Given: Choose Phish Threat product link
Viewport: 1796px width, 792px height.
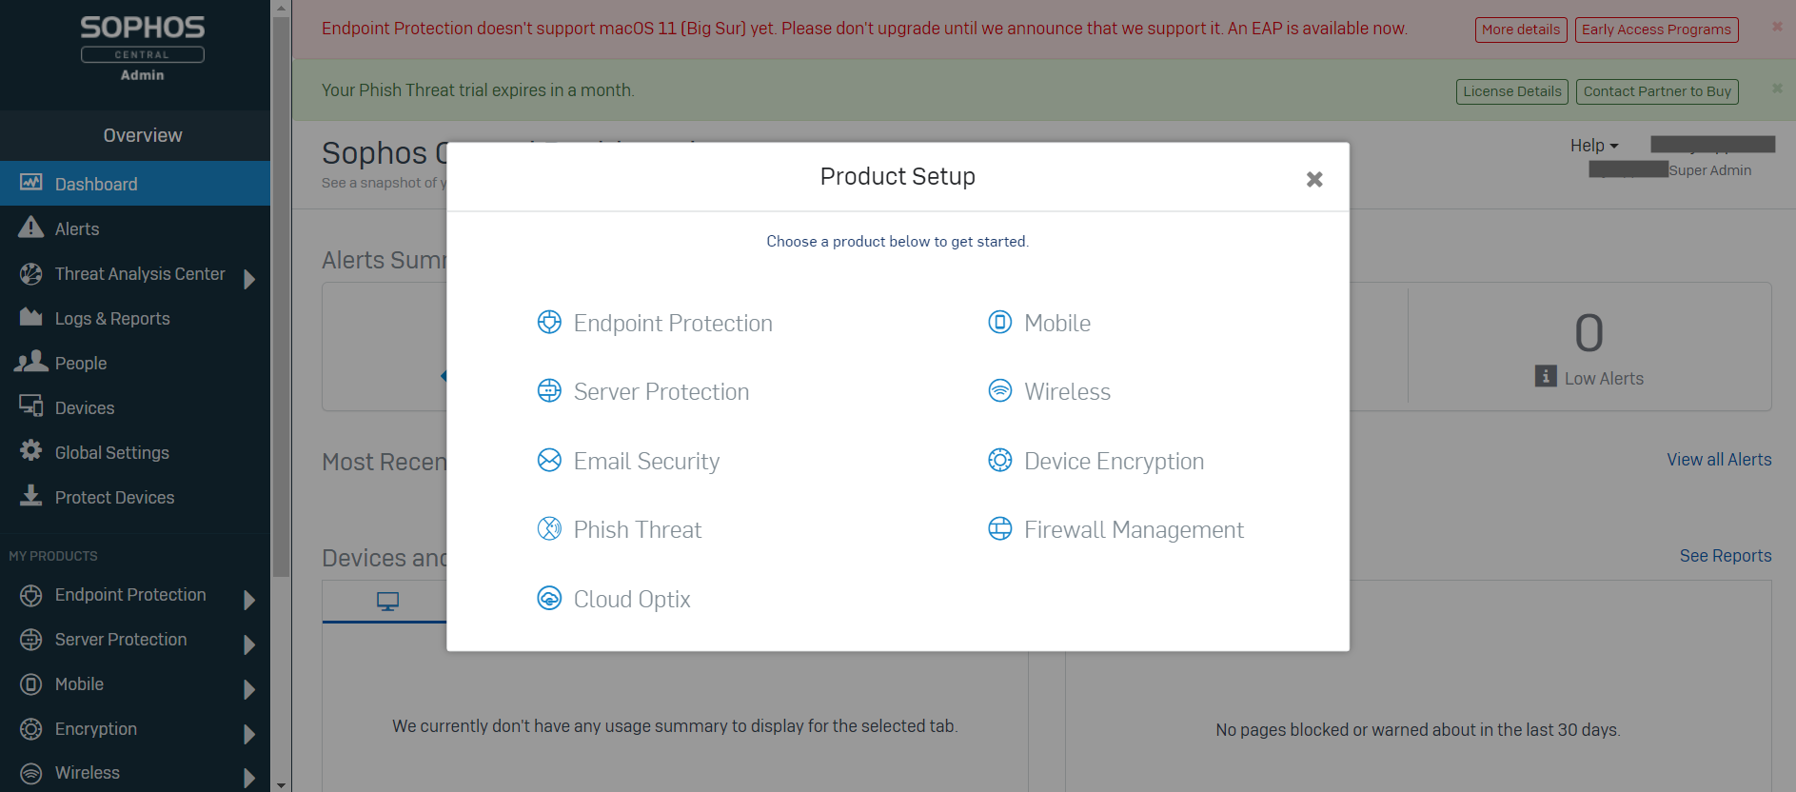Looking at the screenshot, I should [x=638, y=530].
